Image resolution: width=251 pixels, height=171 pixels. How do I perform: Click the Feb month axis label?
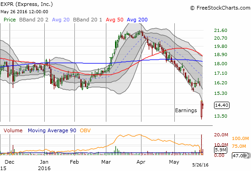point(74,162)
